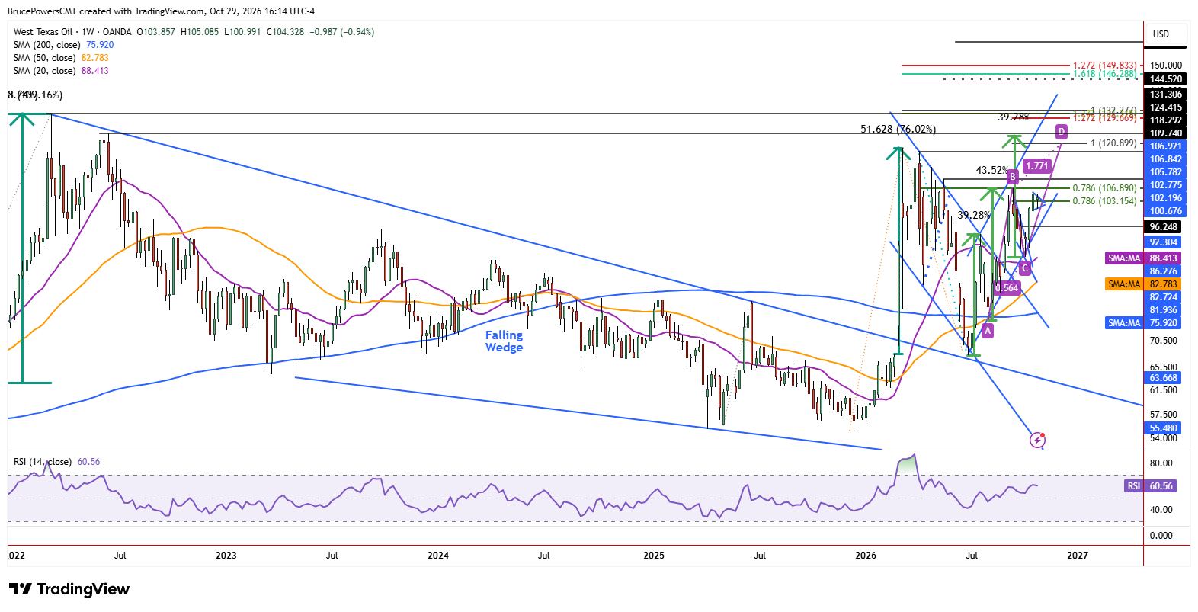Select the SMA (50, close) legend entry
The image size is (1198, 612).
(61, 58)
